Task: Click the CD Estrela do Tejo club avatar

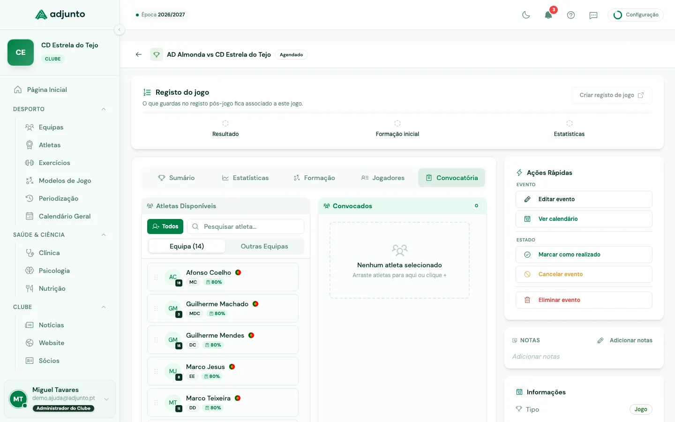Action: tap(21, 53)
